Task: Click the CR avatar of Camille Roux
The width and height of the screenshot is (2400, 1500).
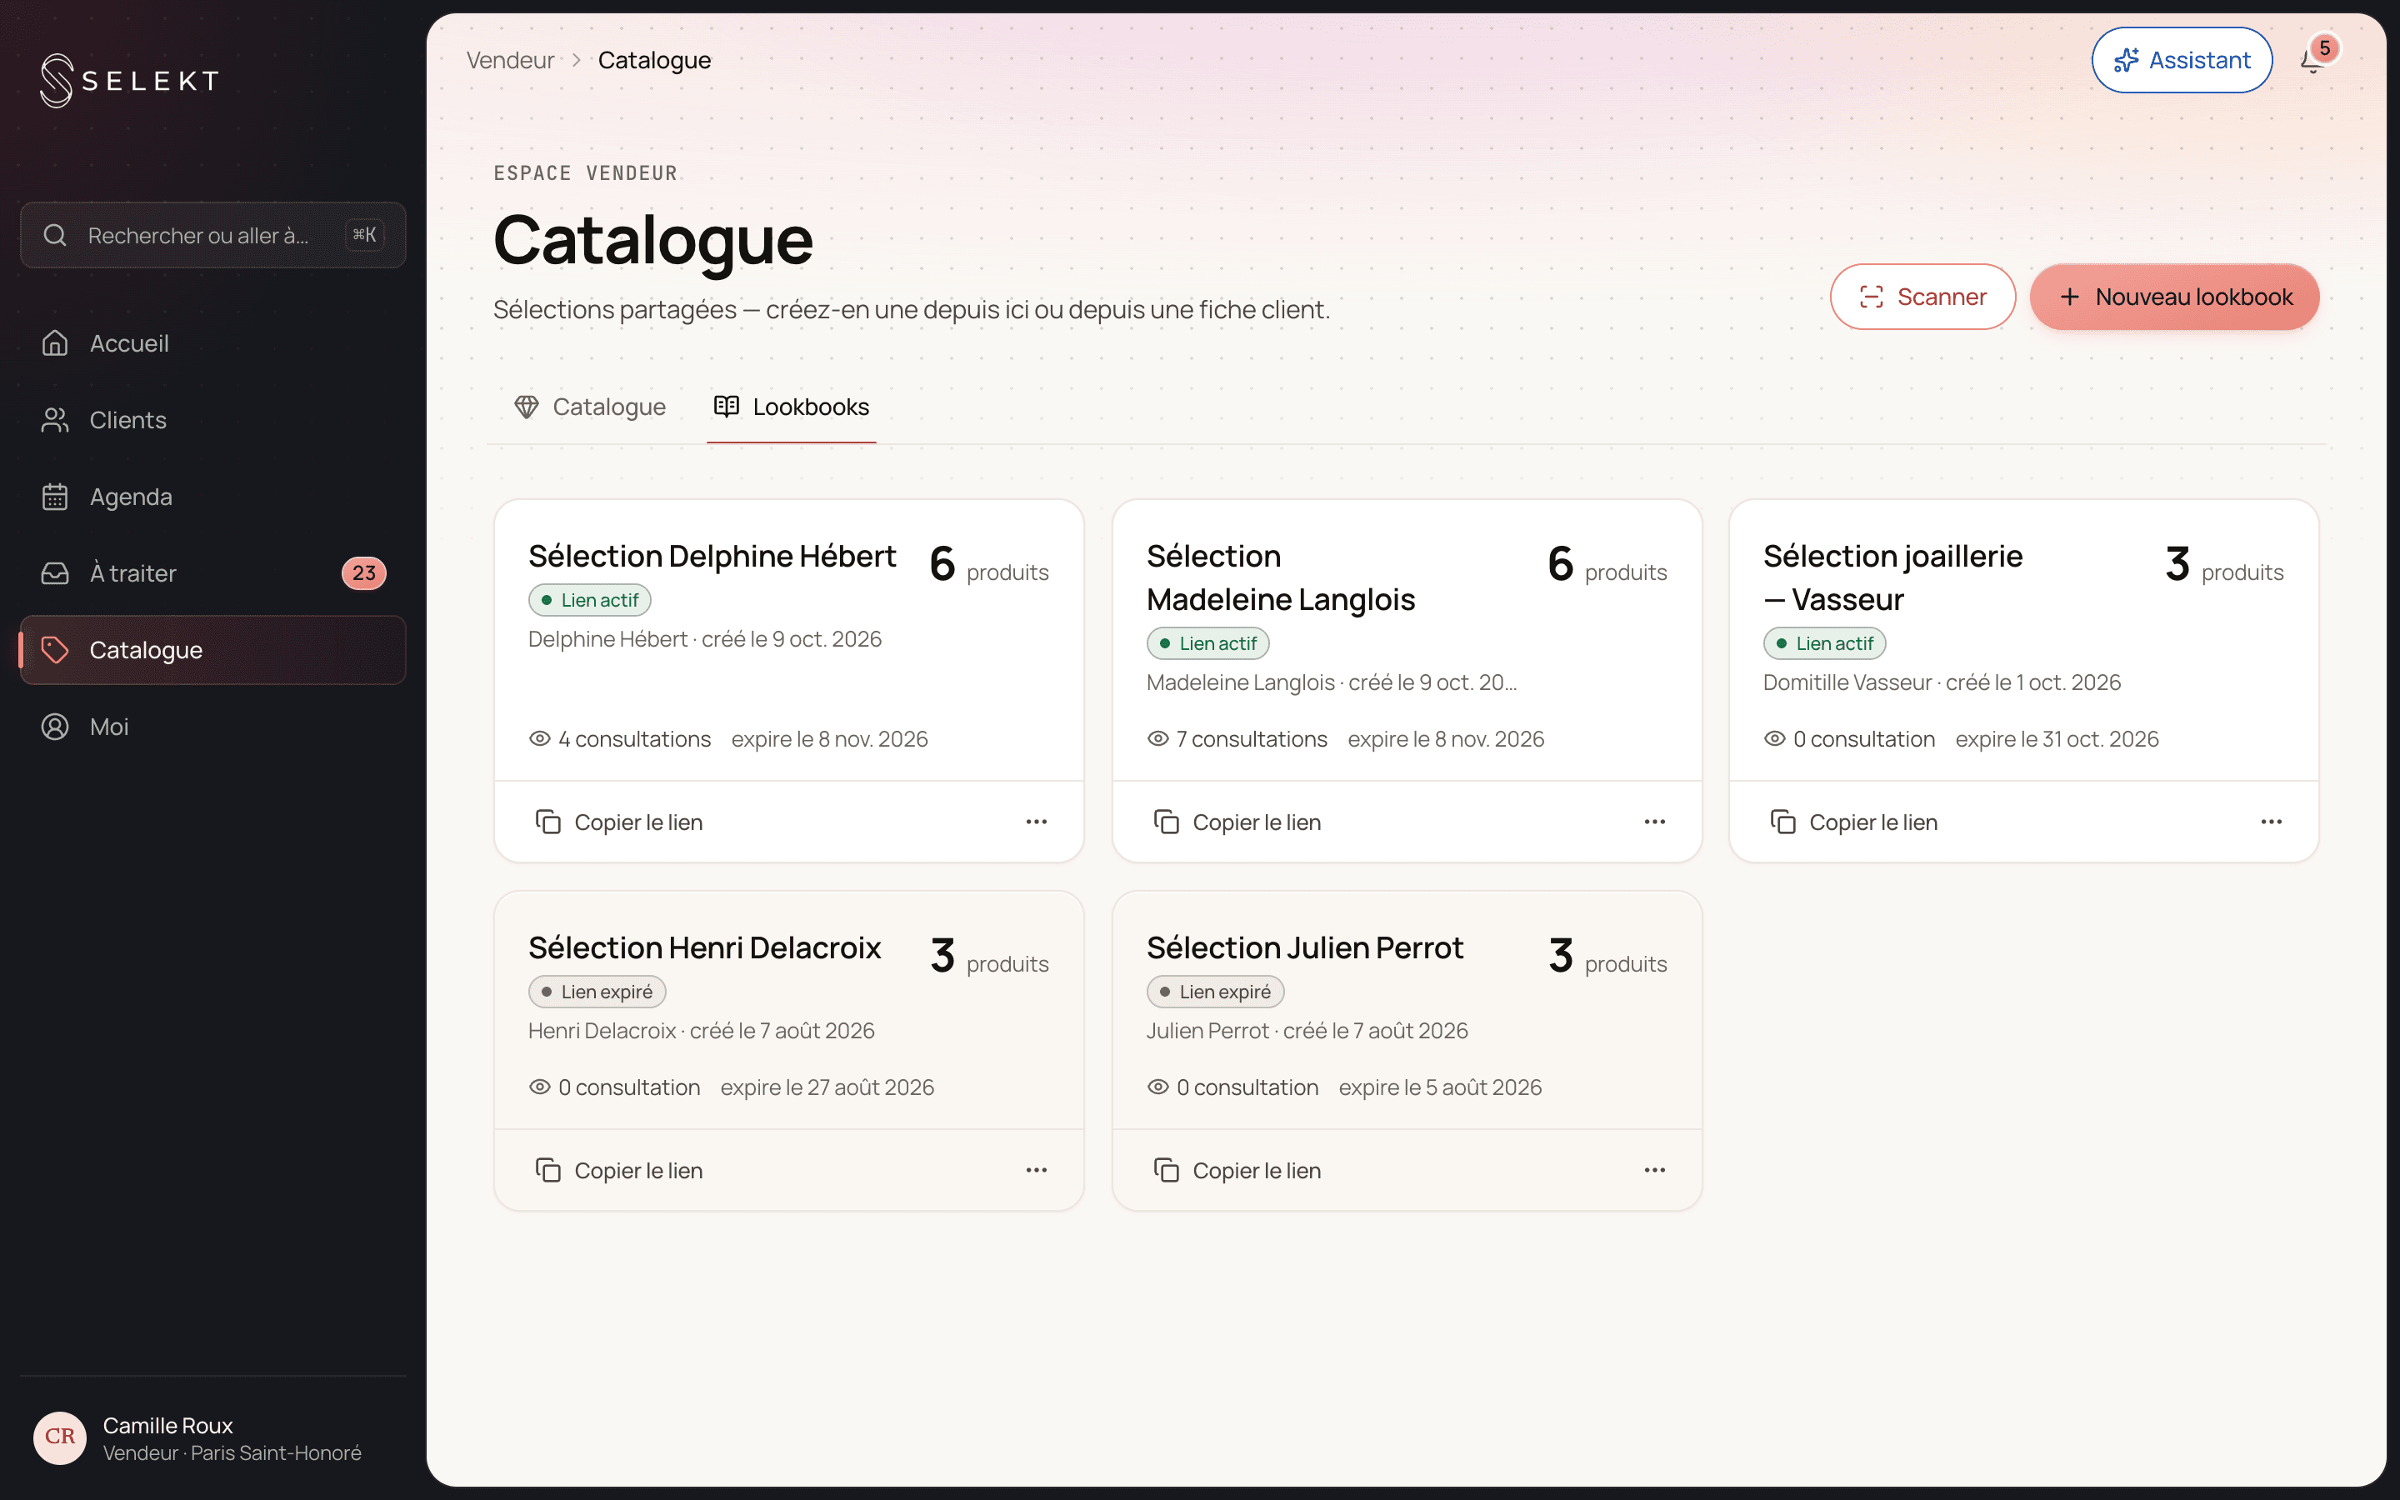Action: 59,1437
